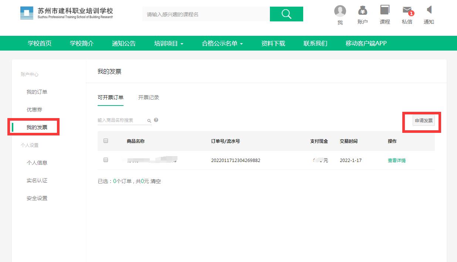Open the 查看详情 link

[x=396, y=161]
